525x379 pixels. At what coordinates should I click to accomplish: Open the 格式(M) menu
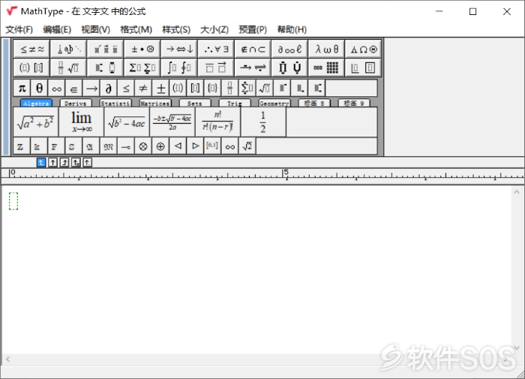136,30
